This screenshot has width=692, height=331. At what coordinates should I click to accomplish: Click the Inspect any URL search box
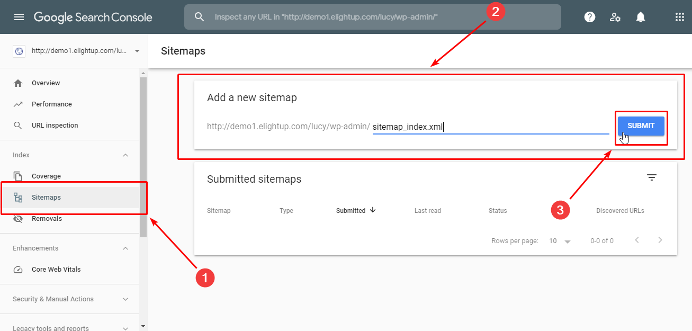(373, 17)
